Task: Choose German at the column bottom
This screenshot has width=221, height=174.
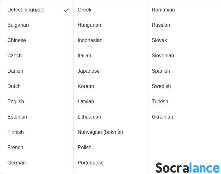Action: 17,163
